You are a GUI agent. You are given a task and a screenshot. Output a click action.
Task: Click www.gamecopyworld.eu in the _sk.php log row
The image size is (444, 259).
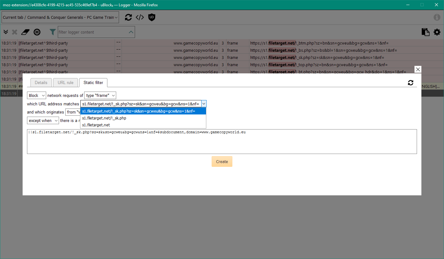[196, 58]
